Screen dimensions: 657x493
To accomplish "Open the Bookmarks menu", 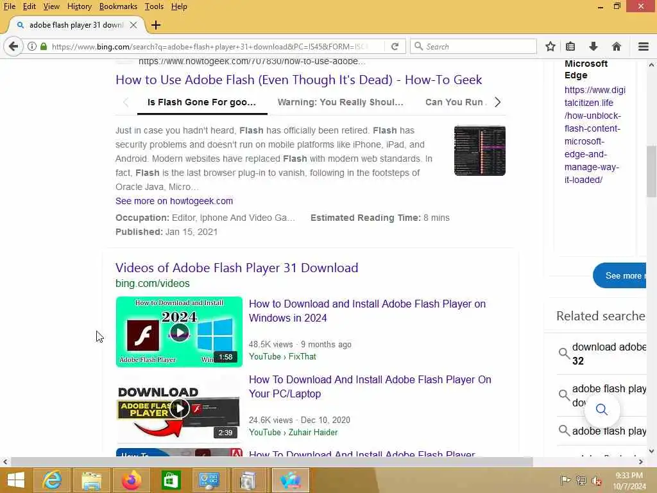I will pos(118,6).
